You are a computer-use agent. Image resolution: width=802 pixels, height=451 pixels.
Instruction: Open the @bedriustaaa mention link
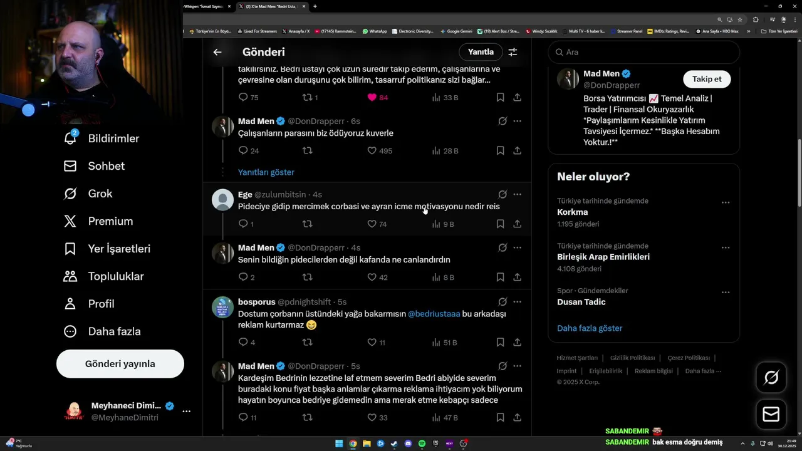click(434, 314)
